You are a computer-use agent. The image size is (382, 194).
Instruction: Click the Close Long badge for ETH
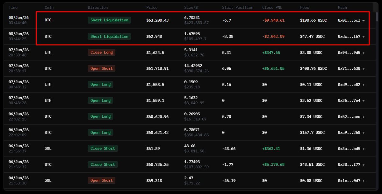(x=102, y=52)
